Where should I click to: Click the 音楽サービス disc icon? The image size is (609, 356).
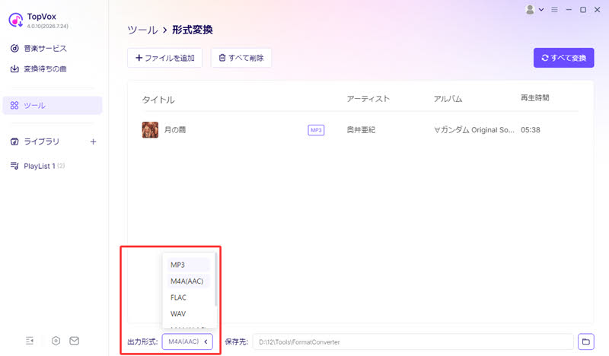tap(14, 48)
